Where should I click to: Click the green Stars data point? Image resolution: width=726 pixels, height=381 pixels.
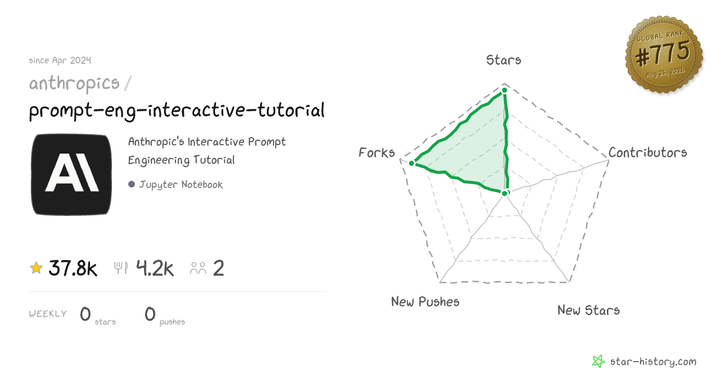point(504,90)
